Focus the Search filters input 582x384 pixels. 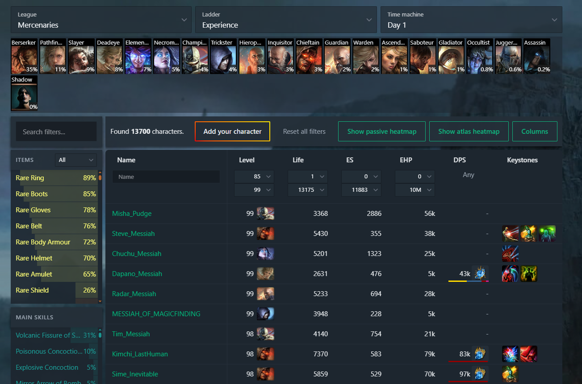[x=56, y=132]
